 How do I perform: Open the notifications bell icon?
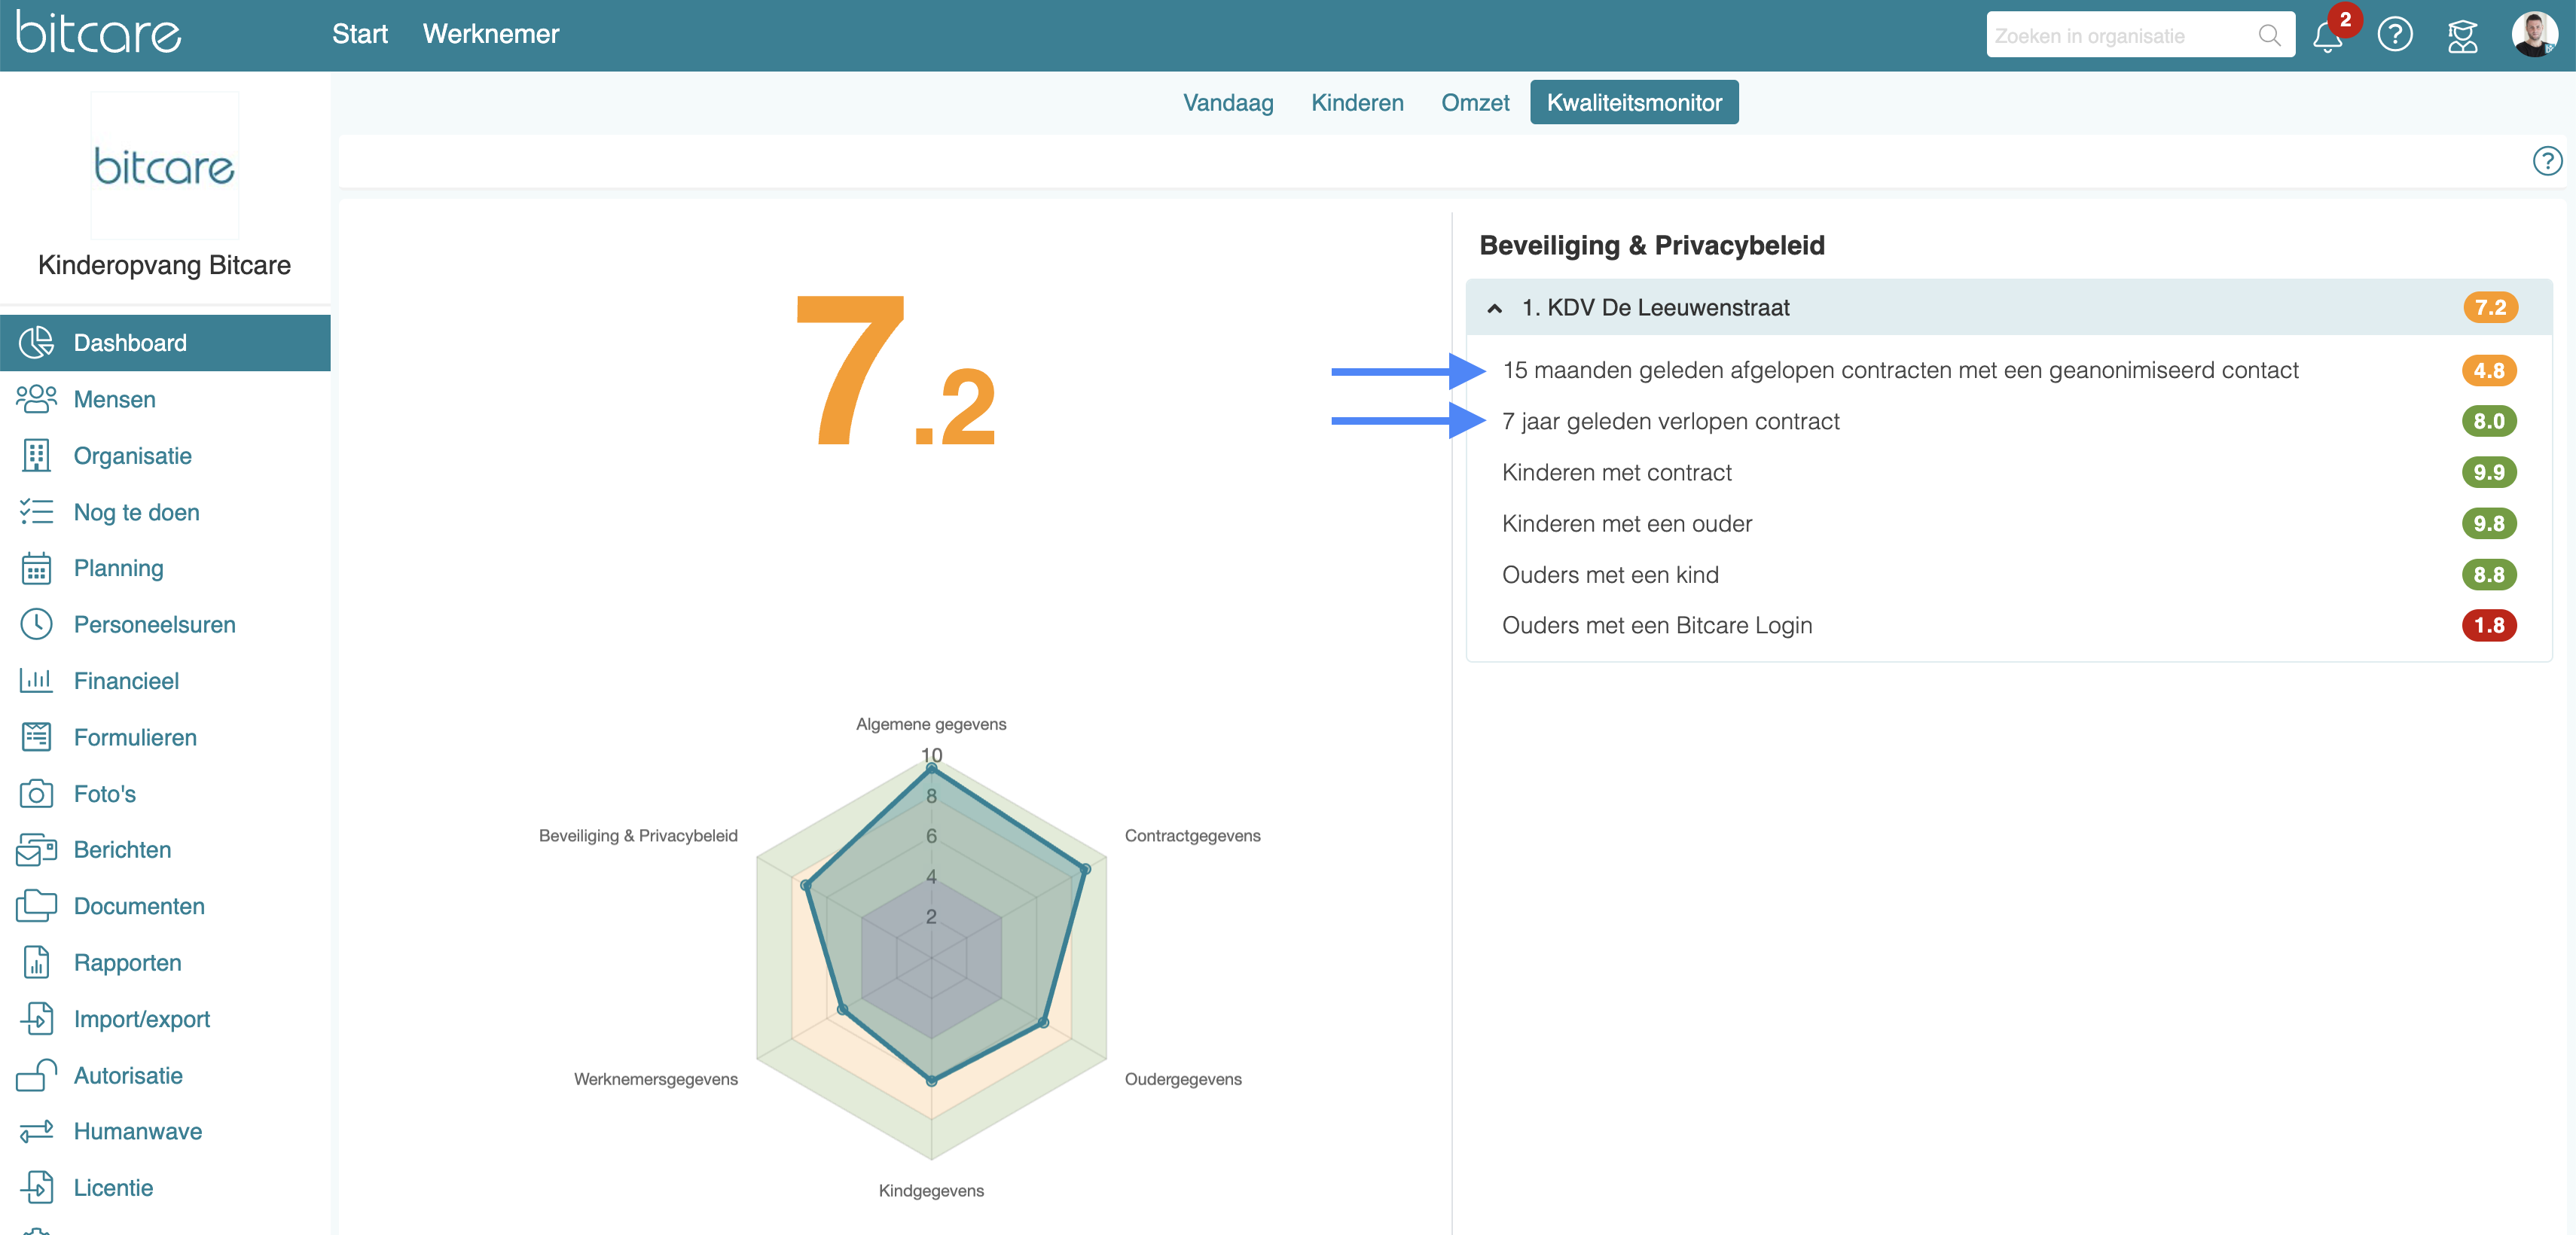tap(2327, 36)
